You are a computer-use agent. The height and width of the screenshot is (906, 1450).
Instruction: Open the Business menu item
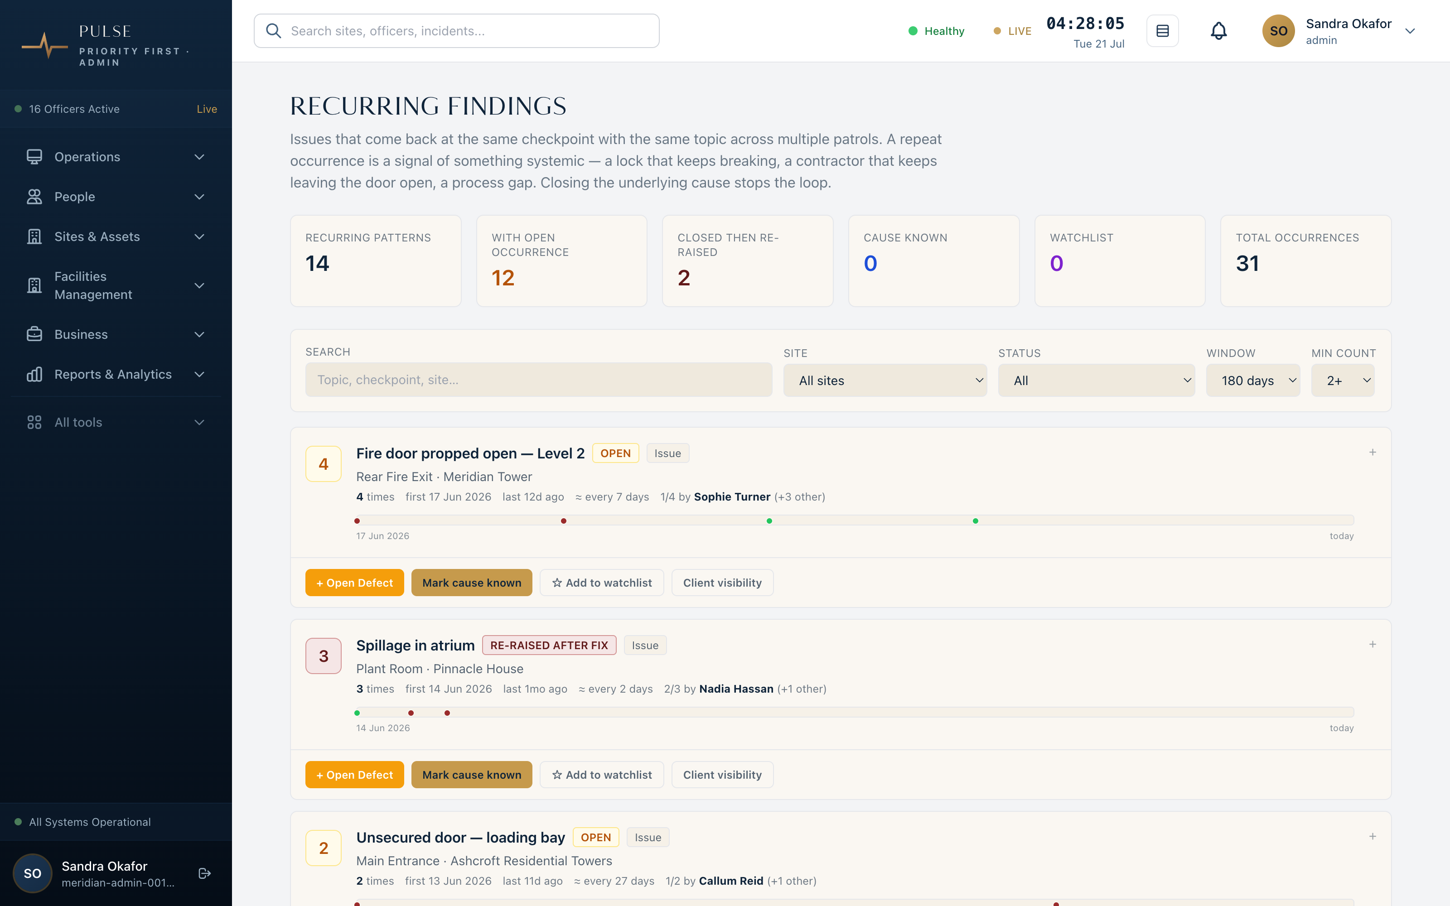(x=116, y=334)
